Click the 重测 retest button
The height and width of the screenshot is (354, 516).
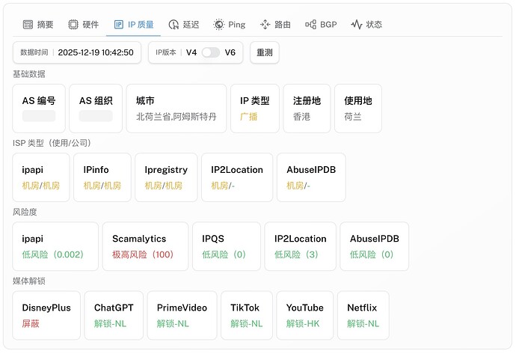pos(265,52)
